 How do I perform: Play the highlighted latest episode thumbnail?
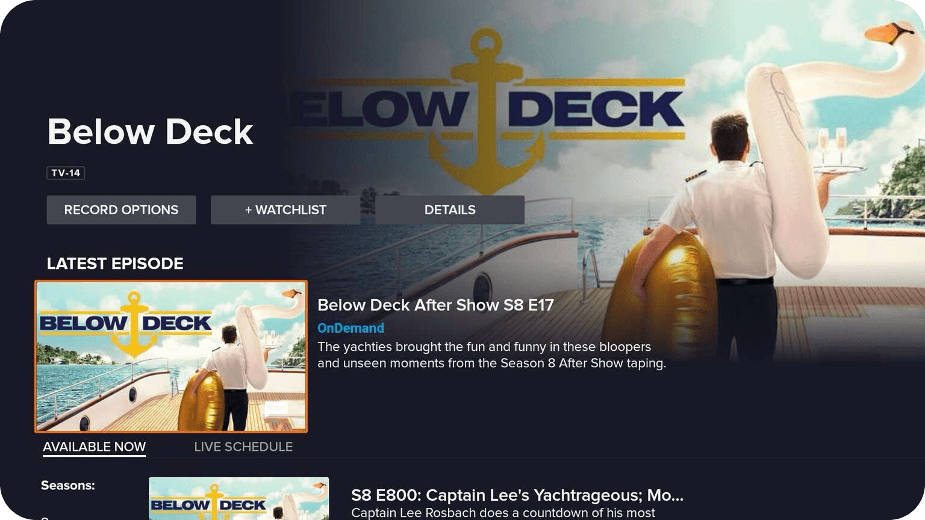click(x=171, y=356)
